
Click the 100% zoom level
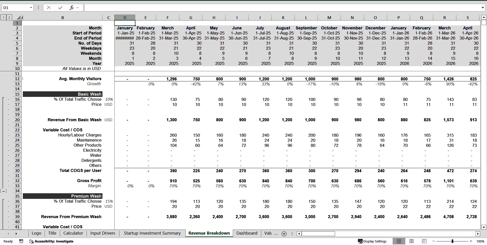[480, 241]
